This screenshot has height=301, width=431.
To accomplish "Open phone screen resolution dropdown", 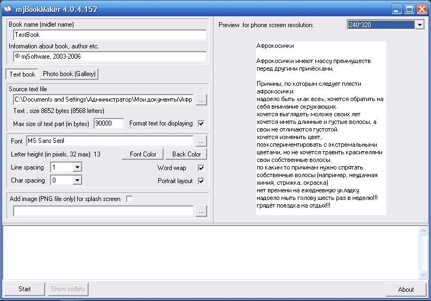I will click(419, 25).
